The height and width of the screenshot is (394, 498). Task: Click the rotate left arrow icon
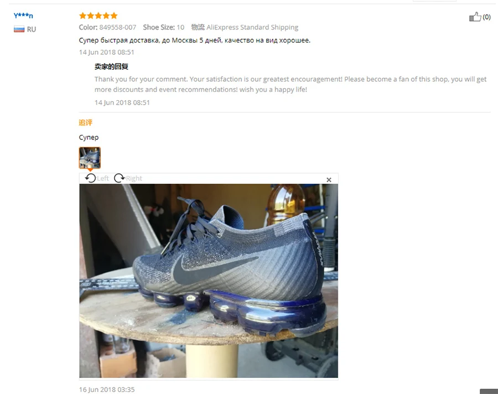click(90, 178)
